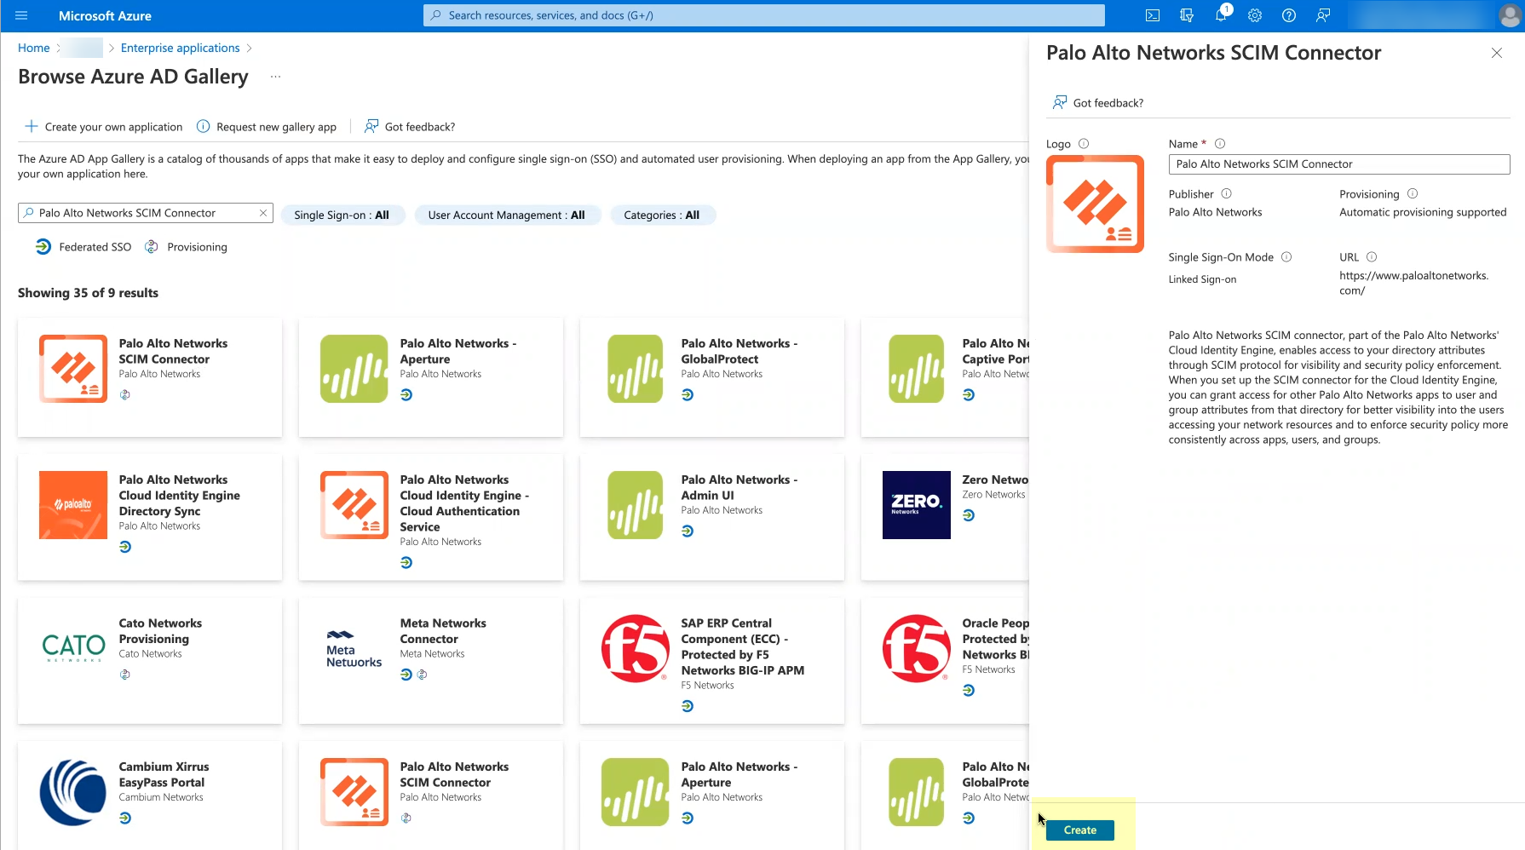The height and width of the screenshot is (850, 1525).
Task: Click the top bar feedback icon
Action: 1323,15
